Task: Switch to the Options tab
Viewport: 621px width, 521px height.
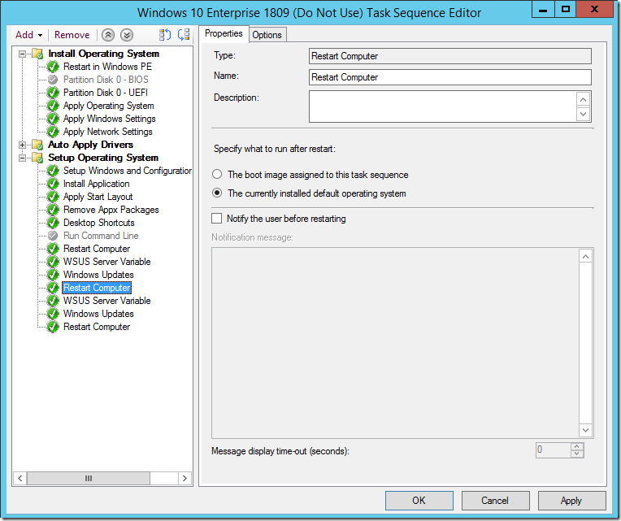Action: (x=267, y=35)
